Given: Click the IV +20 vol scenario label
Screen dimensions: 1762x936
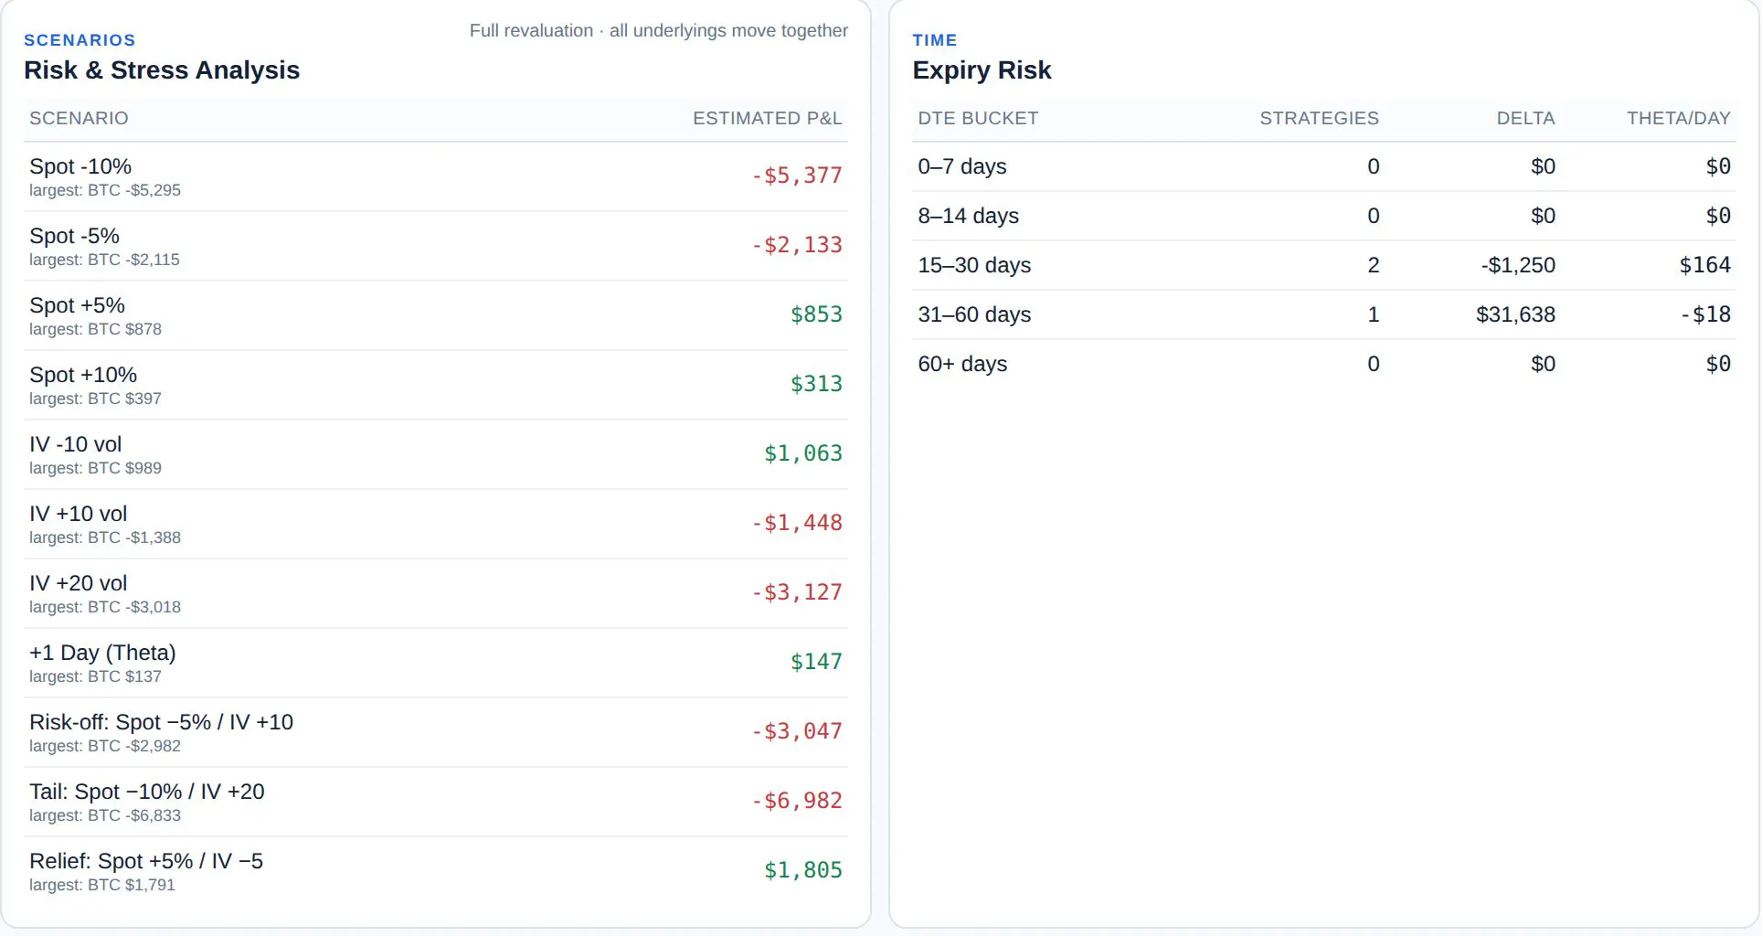Looking at the screenshot, I should point(78,583).
